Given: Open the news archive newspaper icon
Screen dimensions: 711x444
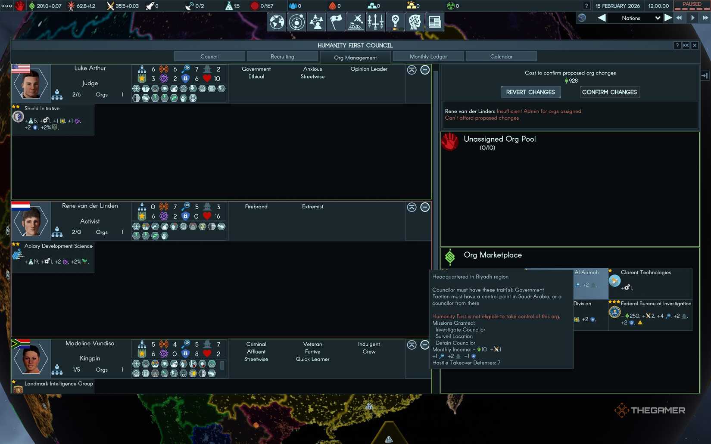Looking at the screenshot, I should pyautogui.click(x=434, y=22).
